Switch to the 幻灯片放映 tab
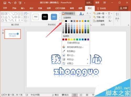Screen dimensions: 131x97 coord(60,8)
